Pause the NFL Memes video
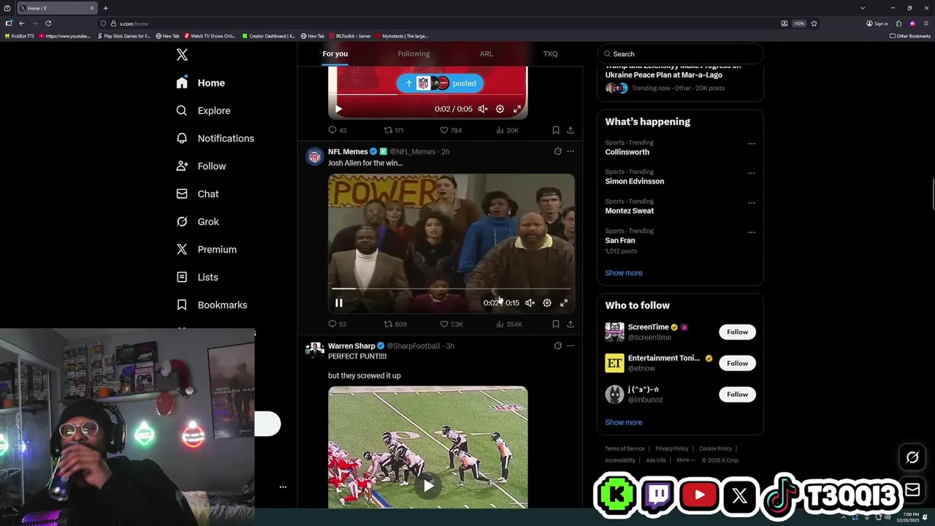The width and height of the screenshot is (935, 526). [x=339, y=303]
